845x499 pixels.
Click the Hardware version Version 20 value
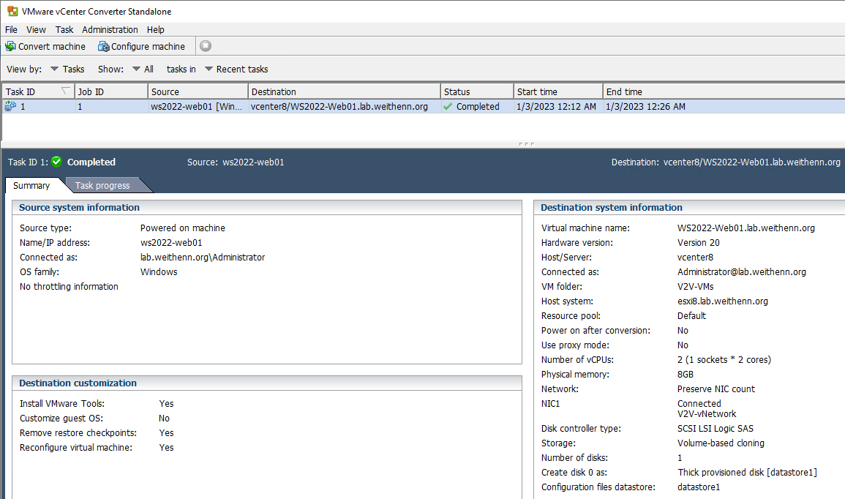click(699, 242)
